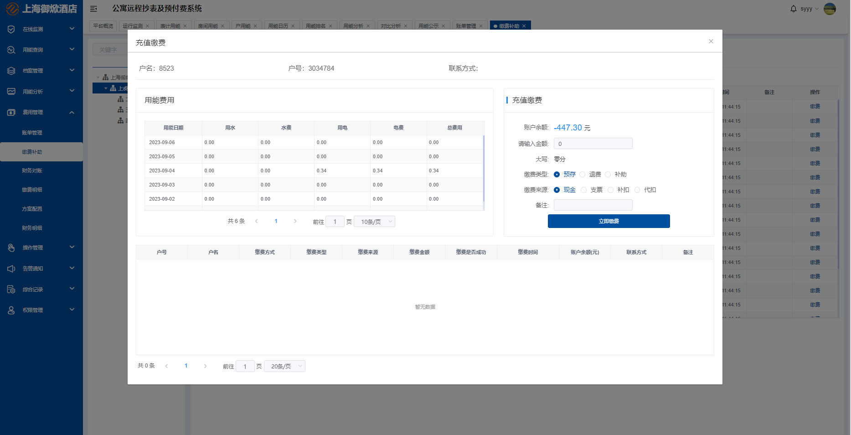This screenshot has width=851, height=435.
Task: Select the 退费 payment type radio
Action: point(583,175)
